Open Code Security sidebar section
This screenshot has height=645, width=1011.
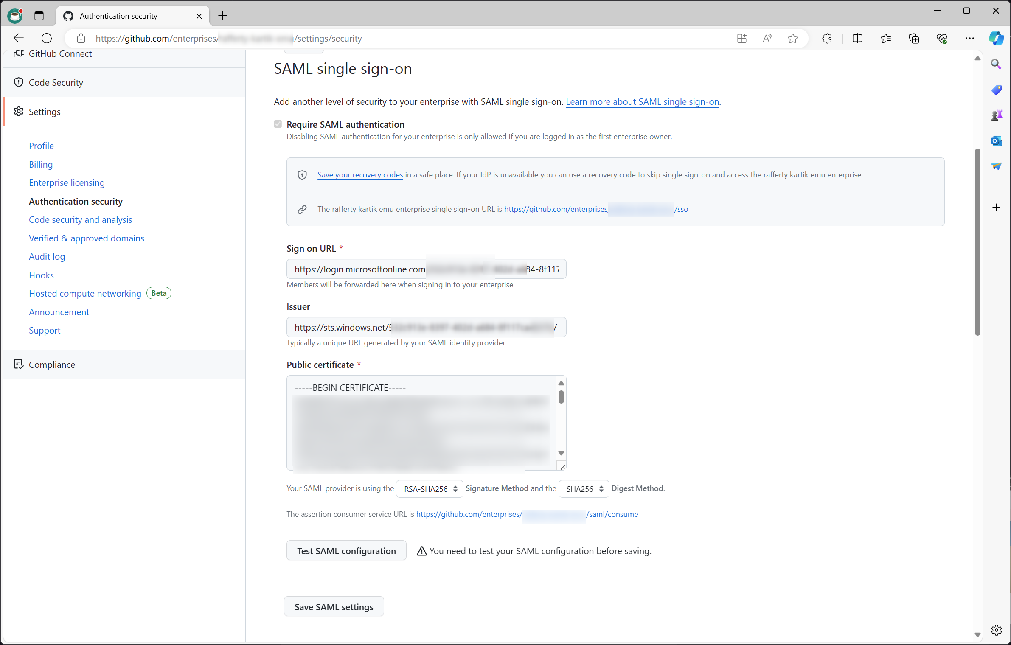[x=56, y=82]
